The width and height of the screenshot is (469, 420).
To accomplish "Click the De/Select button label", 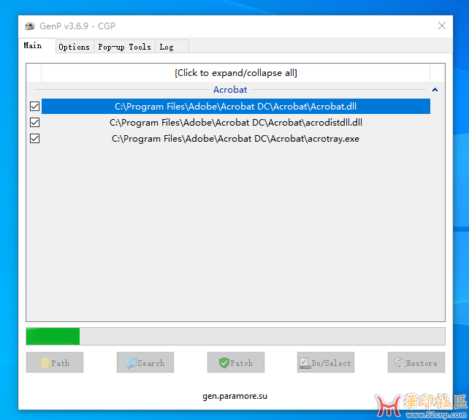I will [x=331, y=363].
